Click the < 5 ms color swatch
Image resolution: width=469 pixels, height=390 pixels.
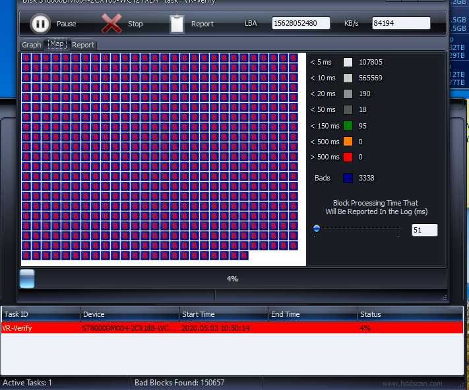[348, 62]
